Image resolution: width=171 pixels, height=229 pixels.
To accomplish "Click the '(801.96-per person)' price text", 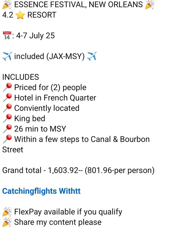I will pyautogui.click(x=119, y=170).
